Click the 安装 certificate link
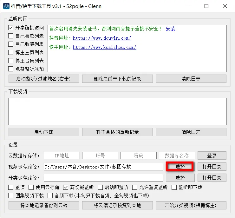Image resolution: width=235 pixels, height=218 pixels. pyautogui.click(x=171, y=29)
